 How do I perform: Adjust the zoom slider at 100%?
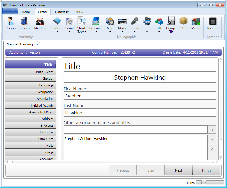pos(204,182)
